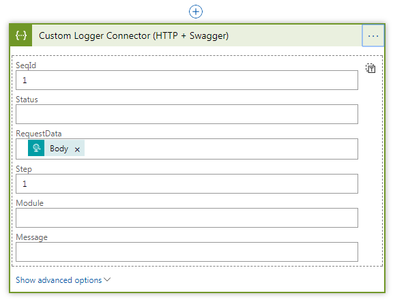Click into the Message input field
Image resolution: width=393 pixels, height=302 pixels.
point(187,252)
